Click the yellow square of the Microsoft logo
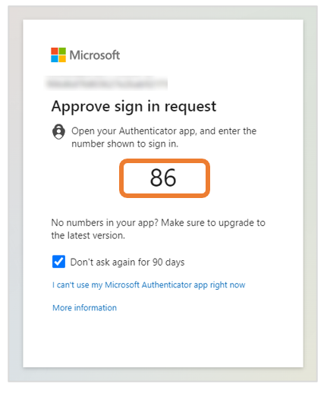Image resolution: width=327 pixels, height=393 pixels. (62, 58)
